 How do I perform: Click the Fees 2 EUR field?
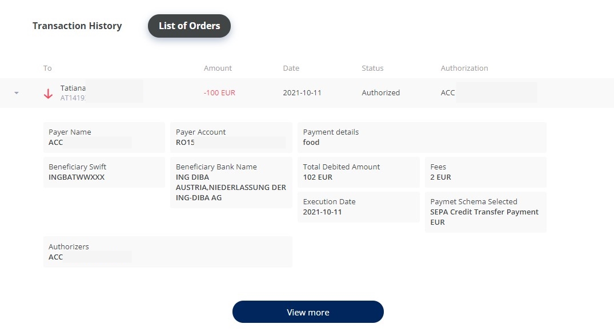click(485, 172)
